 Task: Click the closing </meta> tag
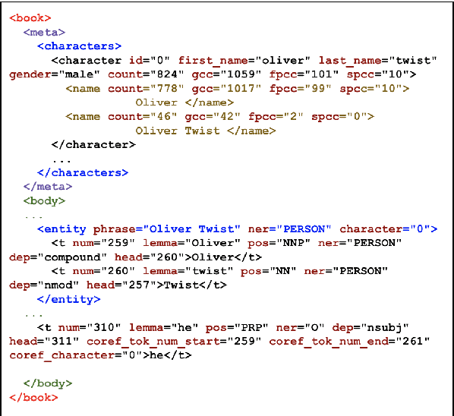(x=48, y=187)
